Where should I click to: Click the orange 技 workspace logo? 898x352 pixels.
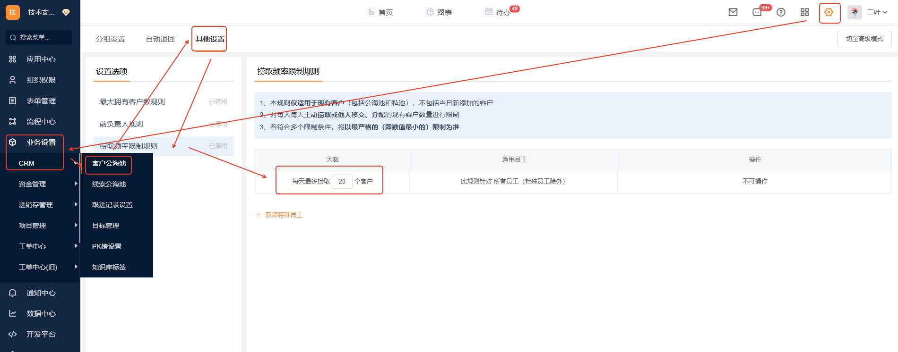click(13, 12)
